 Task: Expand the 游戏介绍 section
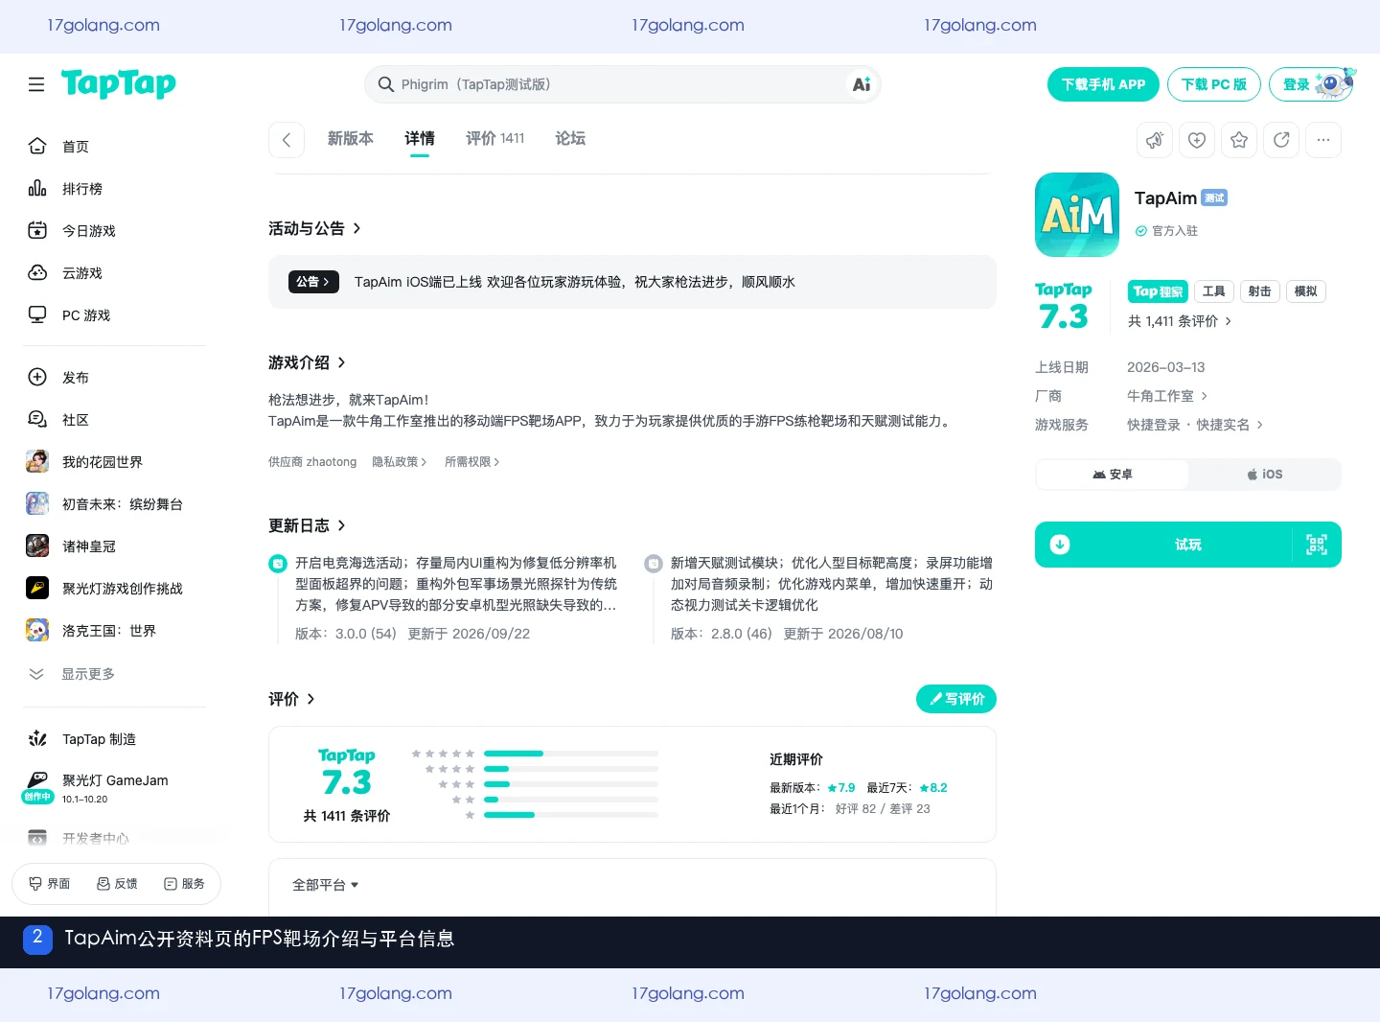(x=308, y=362)
